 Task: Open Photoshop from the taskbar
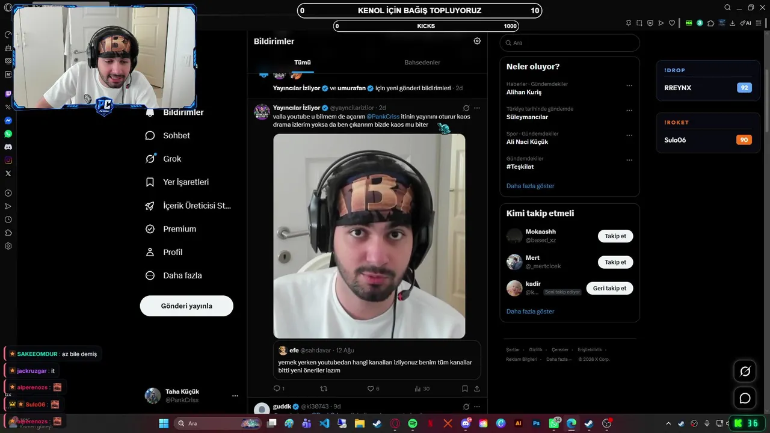(x=536, y=423)
